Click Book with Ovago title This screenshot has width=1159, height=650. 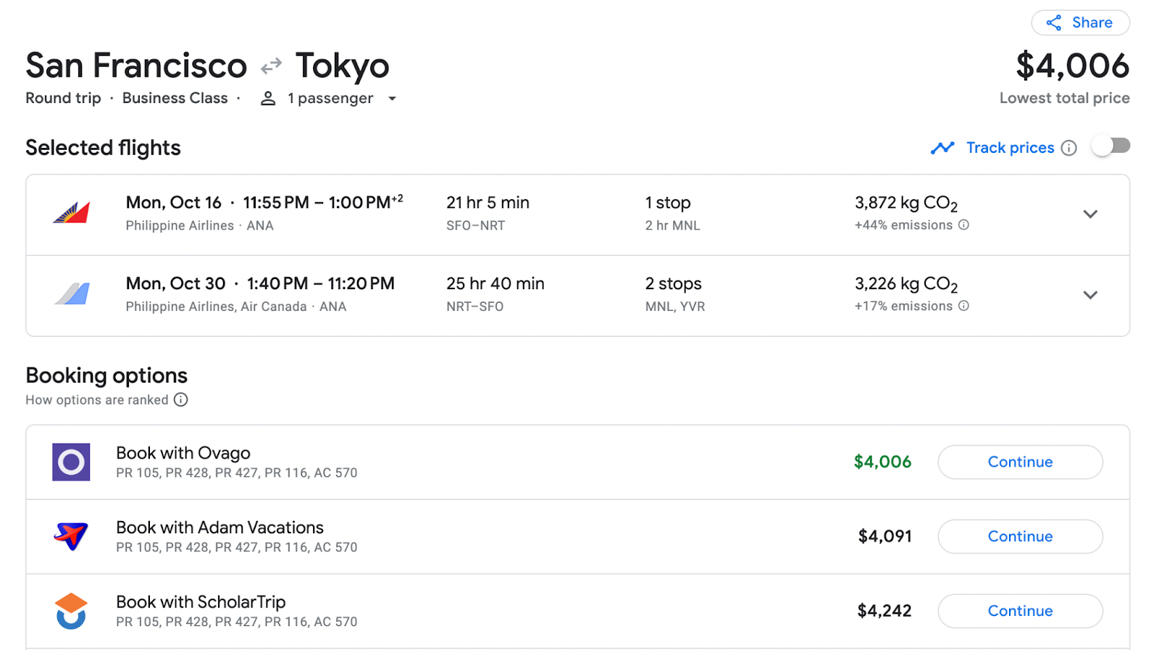click(183, 453)
